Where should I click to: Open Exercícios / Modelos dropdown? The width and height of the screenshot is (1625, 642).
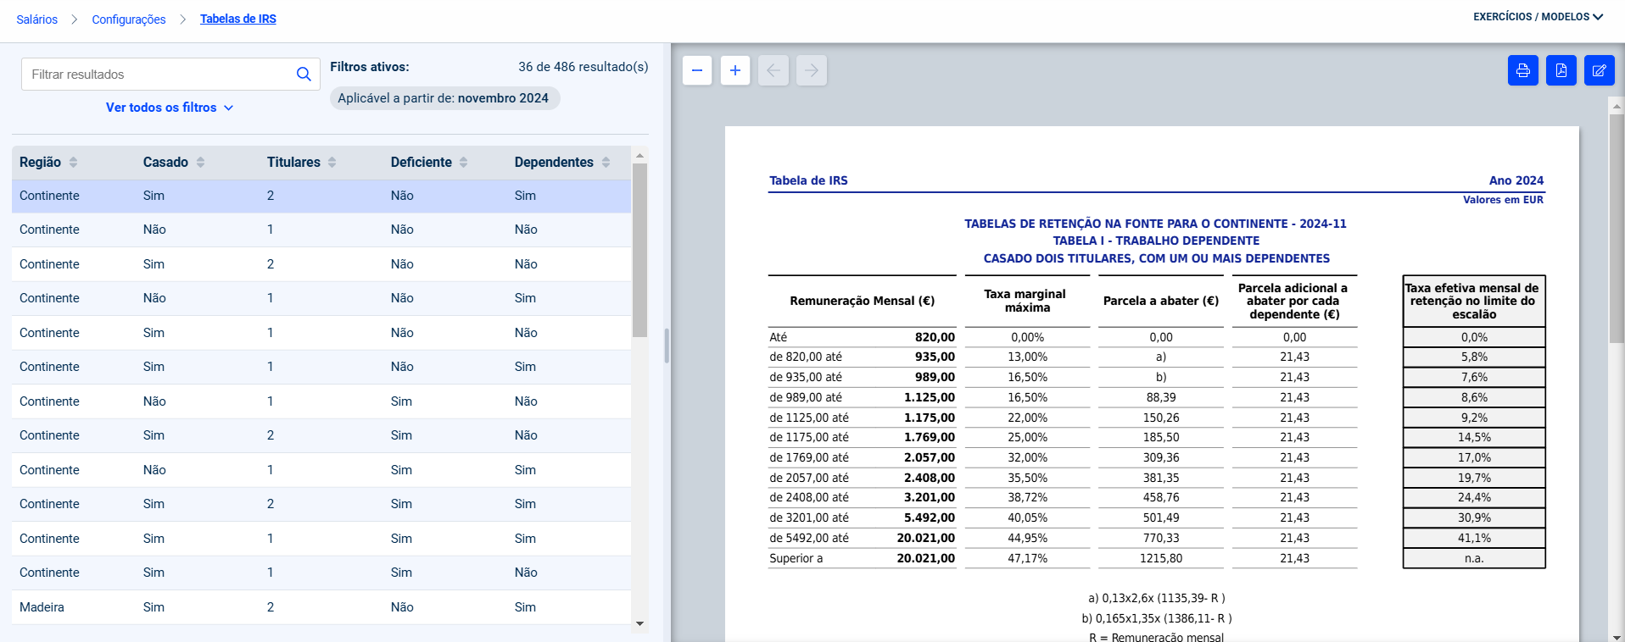click(x=1538, y=17)
